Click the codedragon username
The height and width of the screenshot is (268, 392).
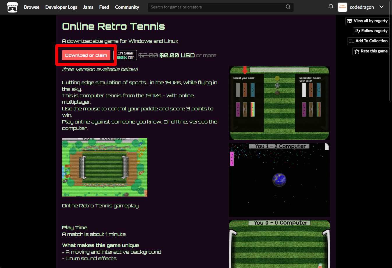point(362,7)
